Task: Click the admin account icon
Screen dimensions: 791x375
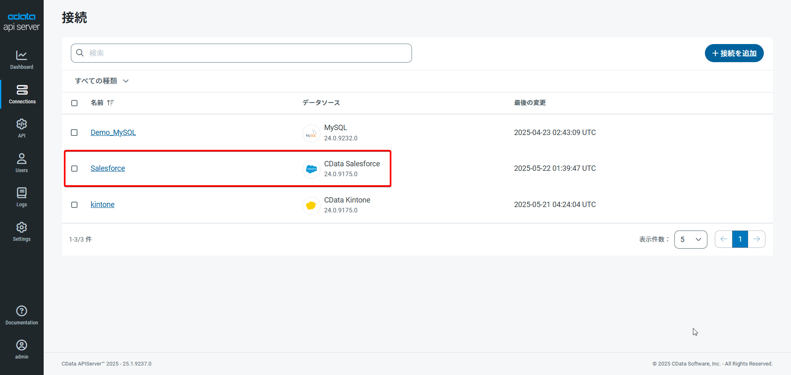Action: (x=21, y=345)
